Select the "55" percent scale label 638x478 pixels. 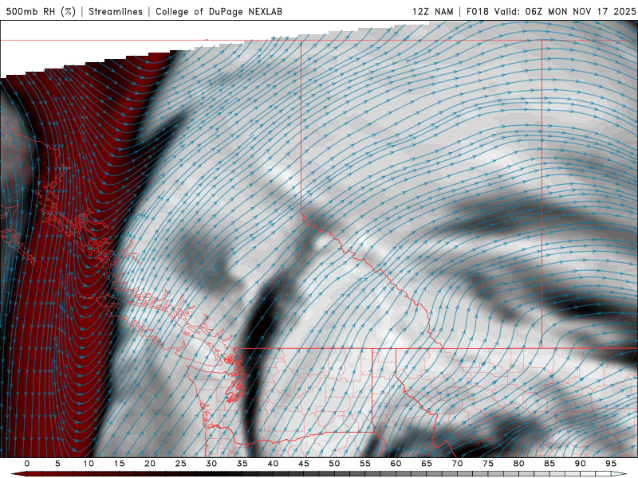(364, 464)
